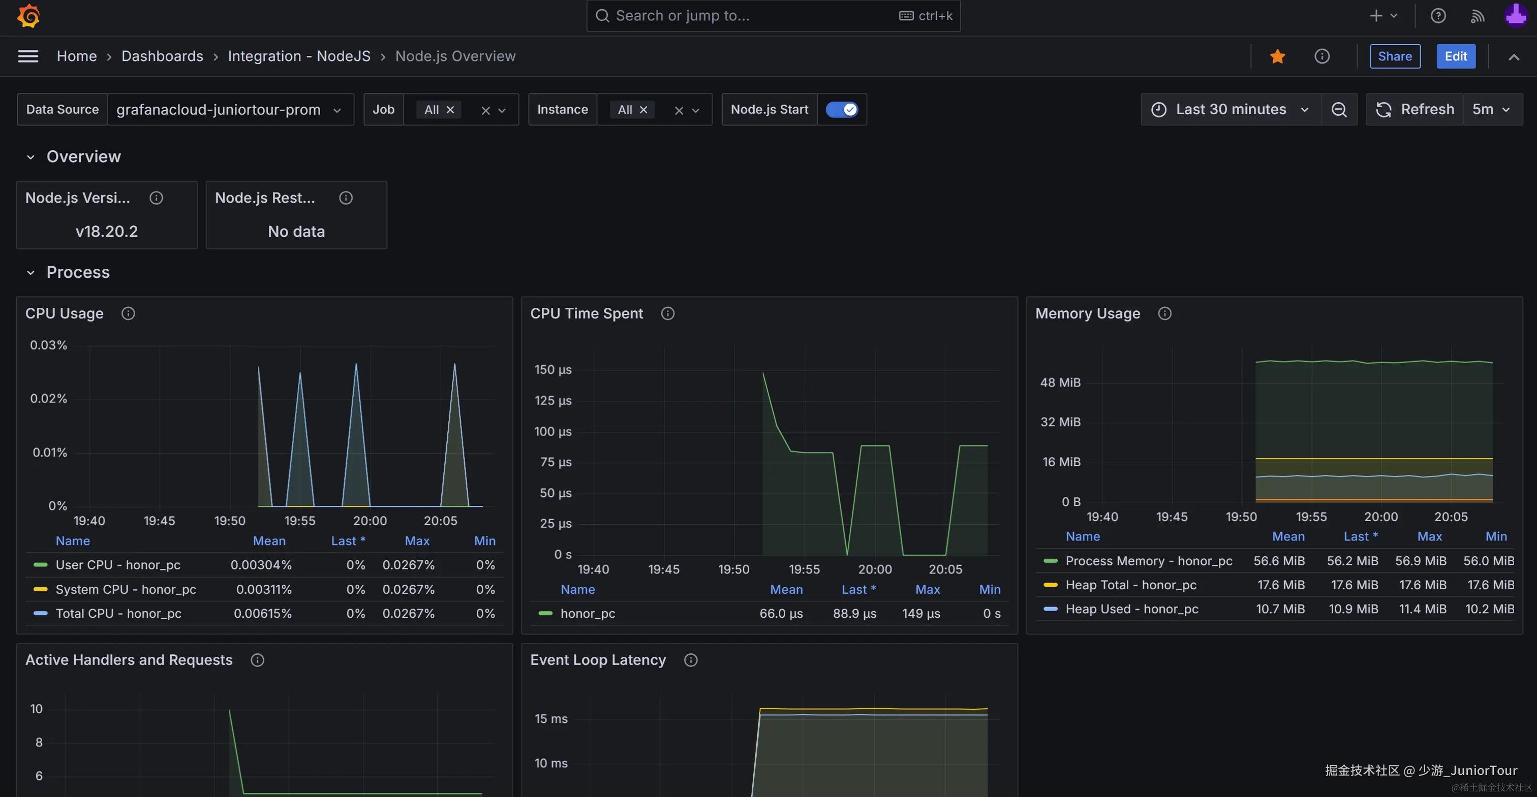This screenshot has width=1537, height=797.
Task: Open Integration - NodeJS breadcrumb folder
Action: point(299,56)
